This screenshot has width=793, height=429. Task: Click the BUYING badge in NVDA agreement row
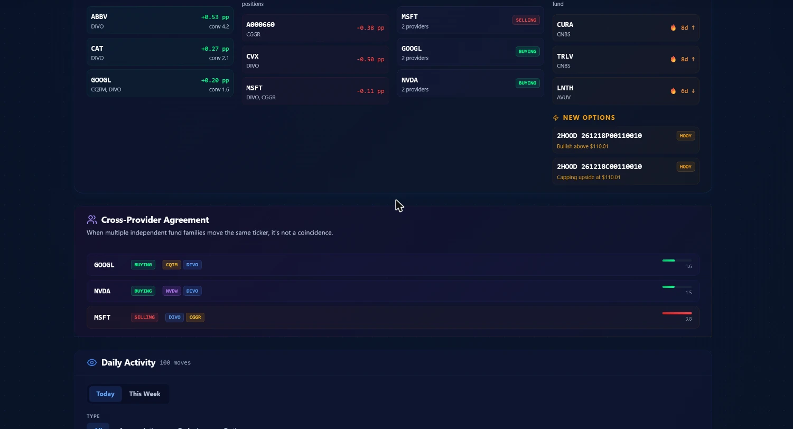tap(143, 291)
